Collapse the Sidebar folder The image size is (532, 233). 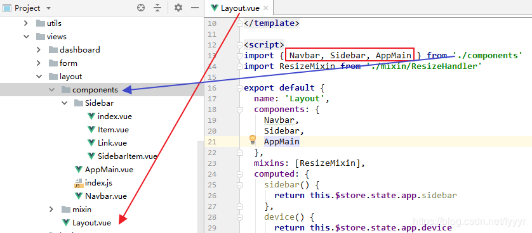pyautogui.click(x=65, y=103)
